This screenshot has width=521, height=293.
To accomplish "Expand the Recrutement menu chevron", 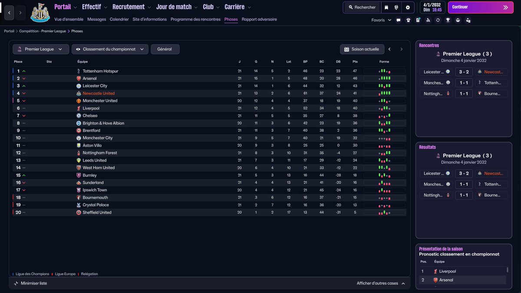I will 149,7.
